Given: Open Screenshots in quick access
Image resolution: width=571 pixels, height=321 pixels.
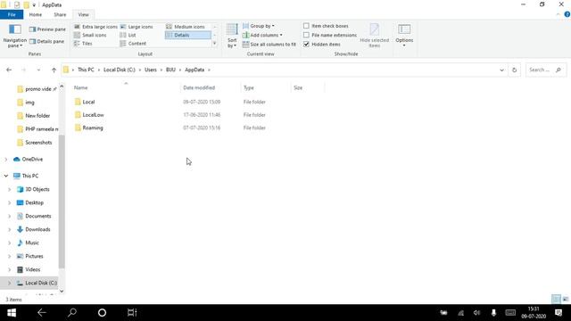Looking at the screenshot, I should pyautogui.click(x=35, y=143).
